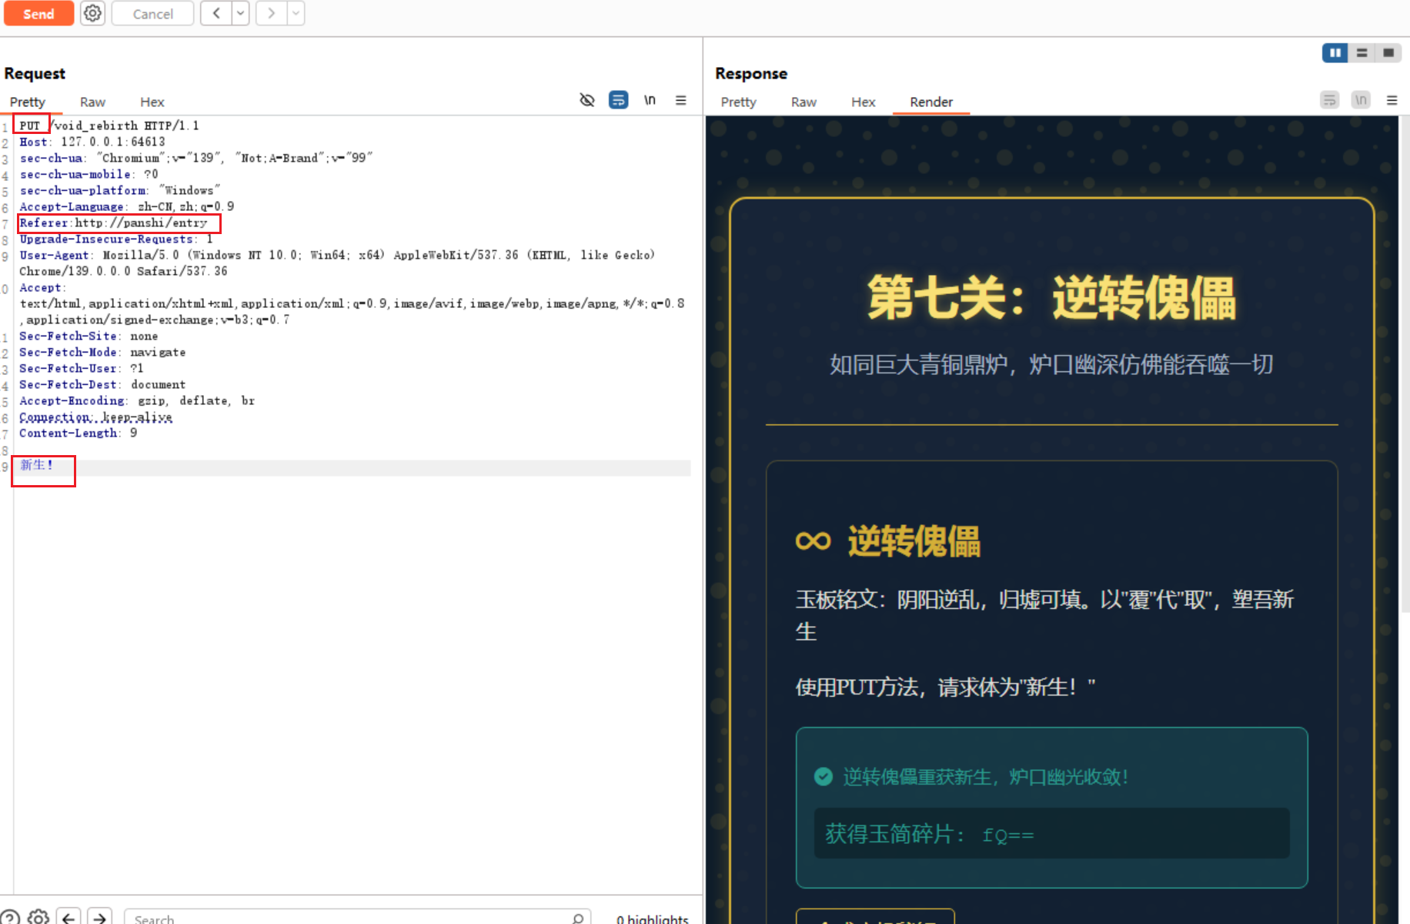Open the Request panel hamburger menu
This screenshot has height=924, width=1410.
tap(680, 100)
